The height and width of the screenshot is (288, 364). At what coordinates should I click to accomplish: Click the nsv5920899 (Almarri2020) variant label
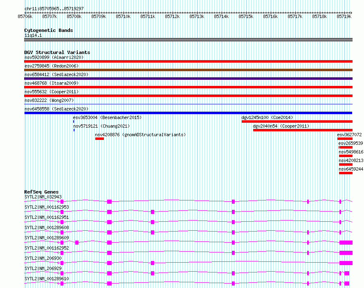point(54,57)
